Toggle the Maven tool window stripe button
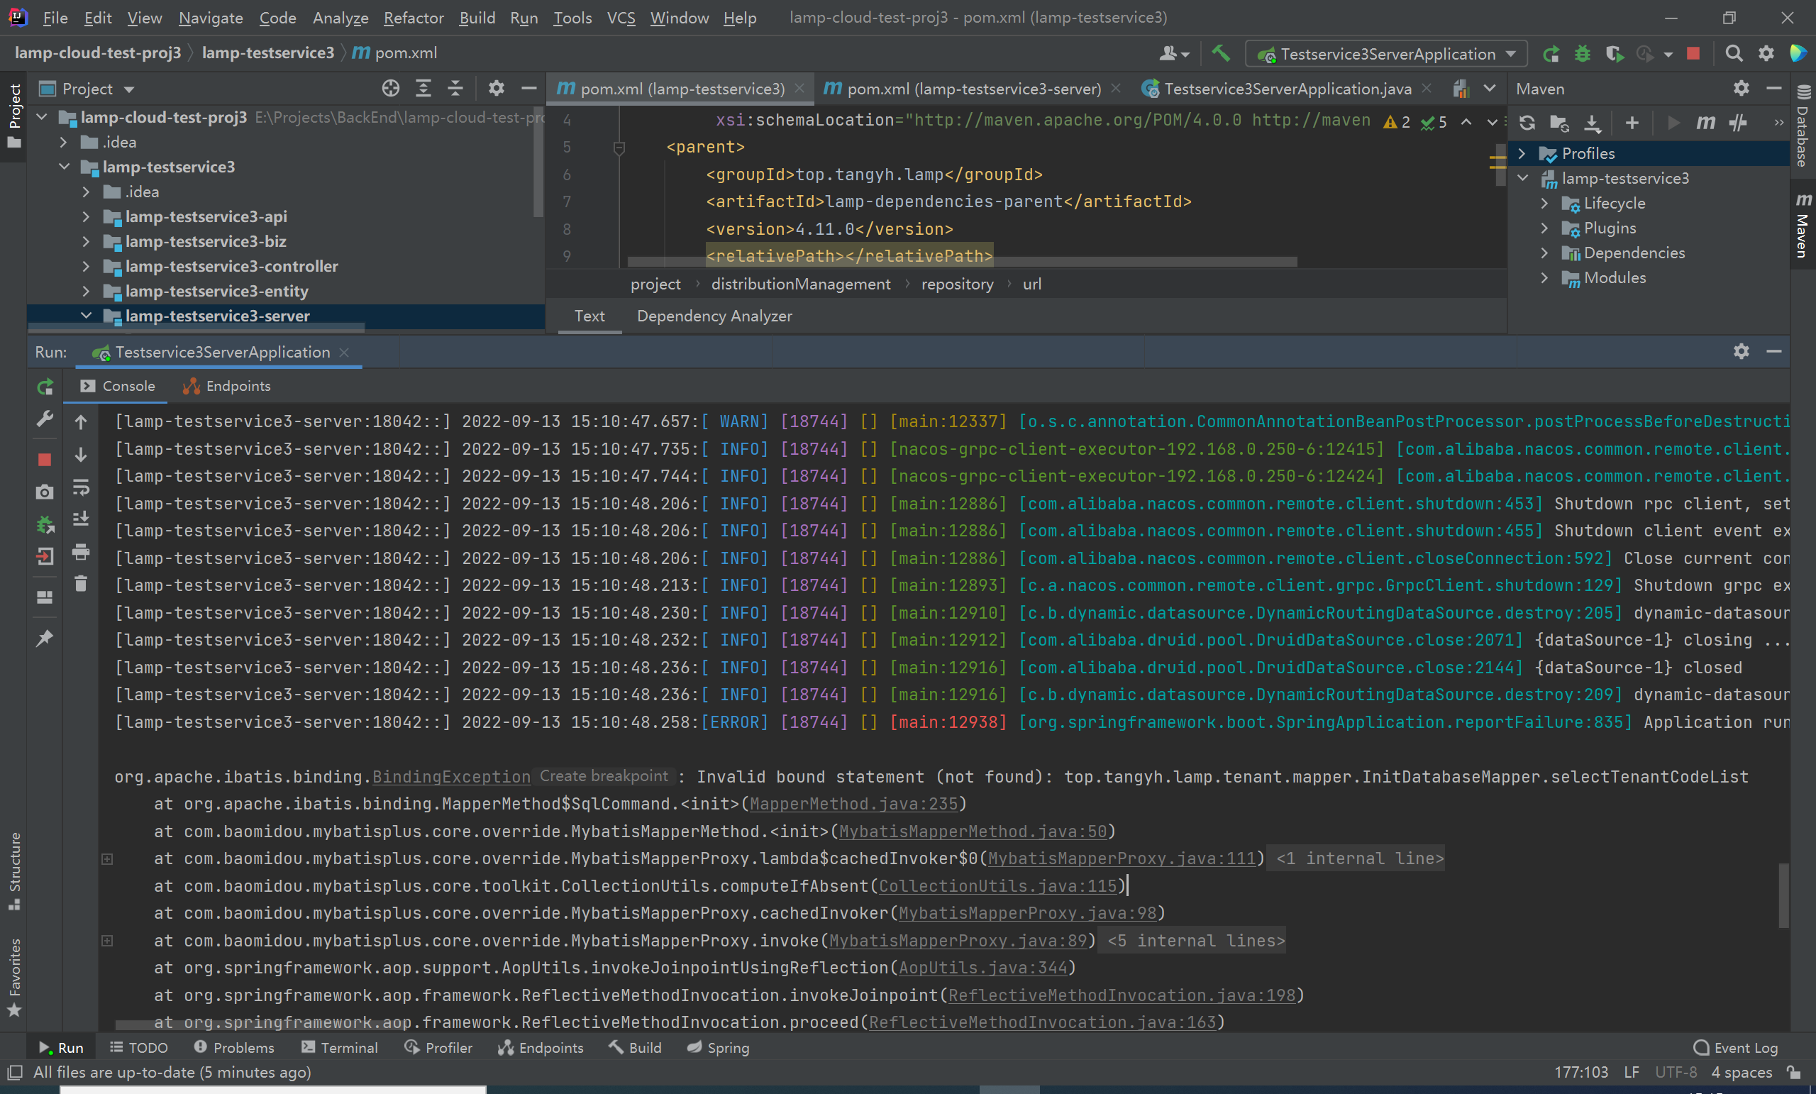The height and width of the screenshot is (1094, 1816). click(1803, 226)
